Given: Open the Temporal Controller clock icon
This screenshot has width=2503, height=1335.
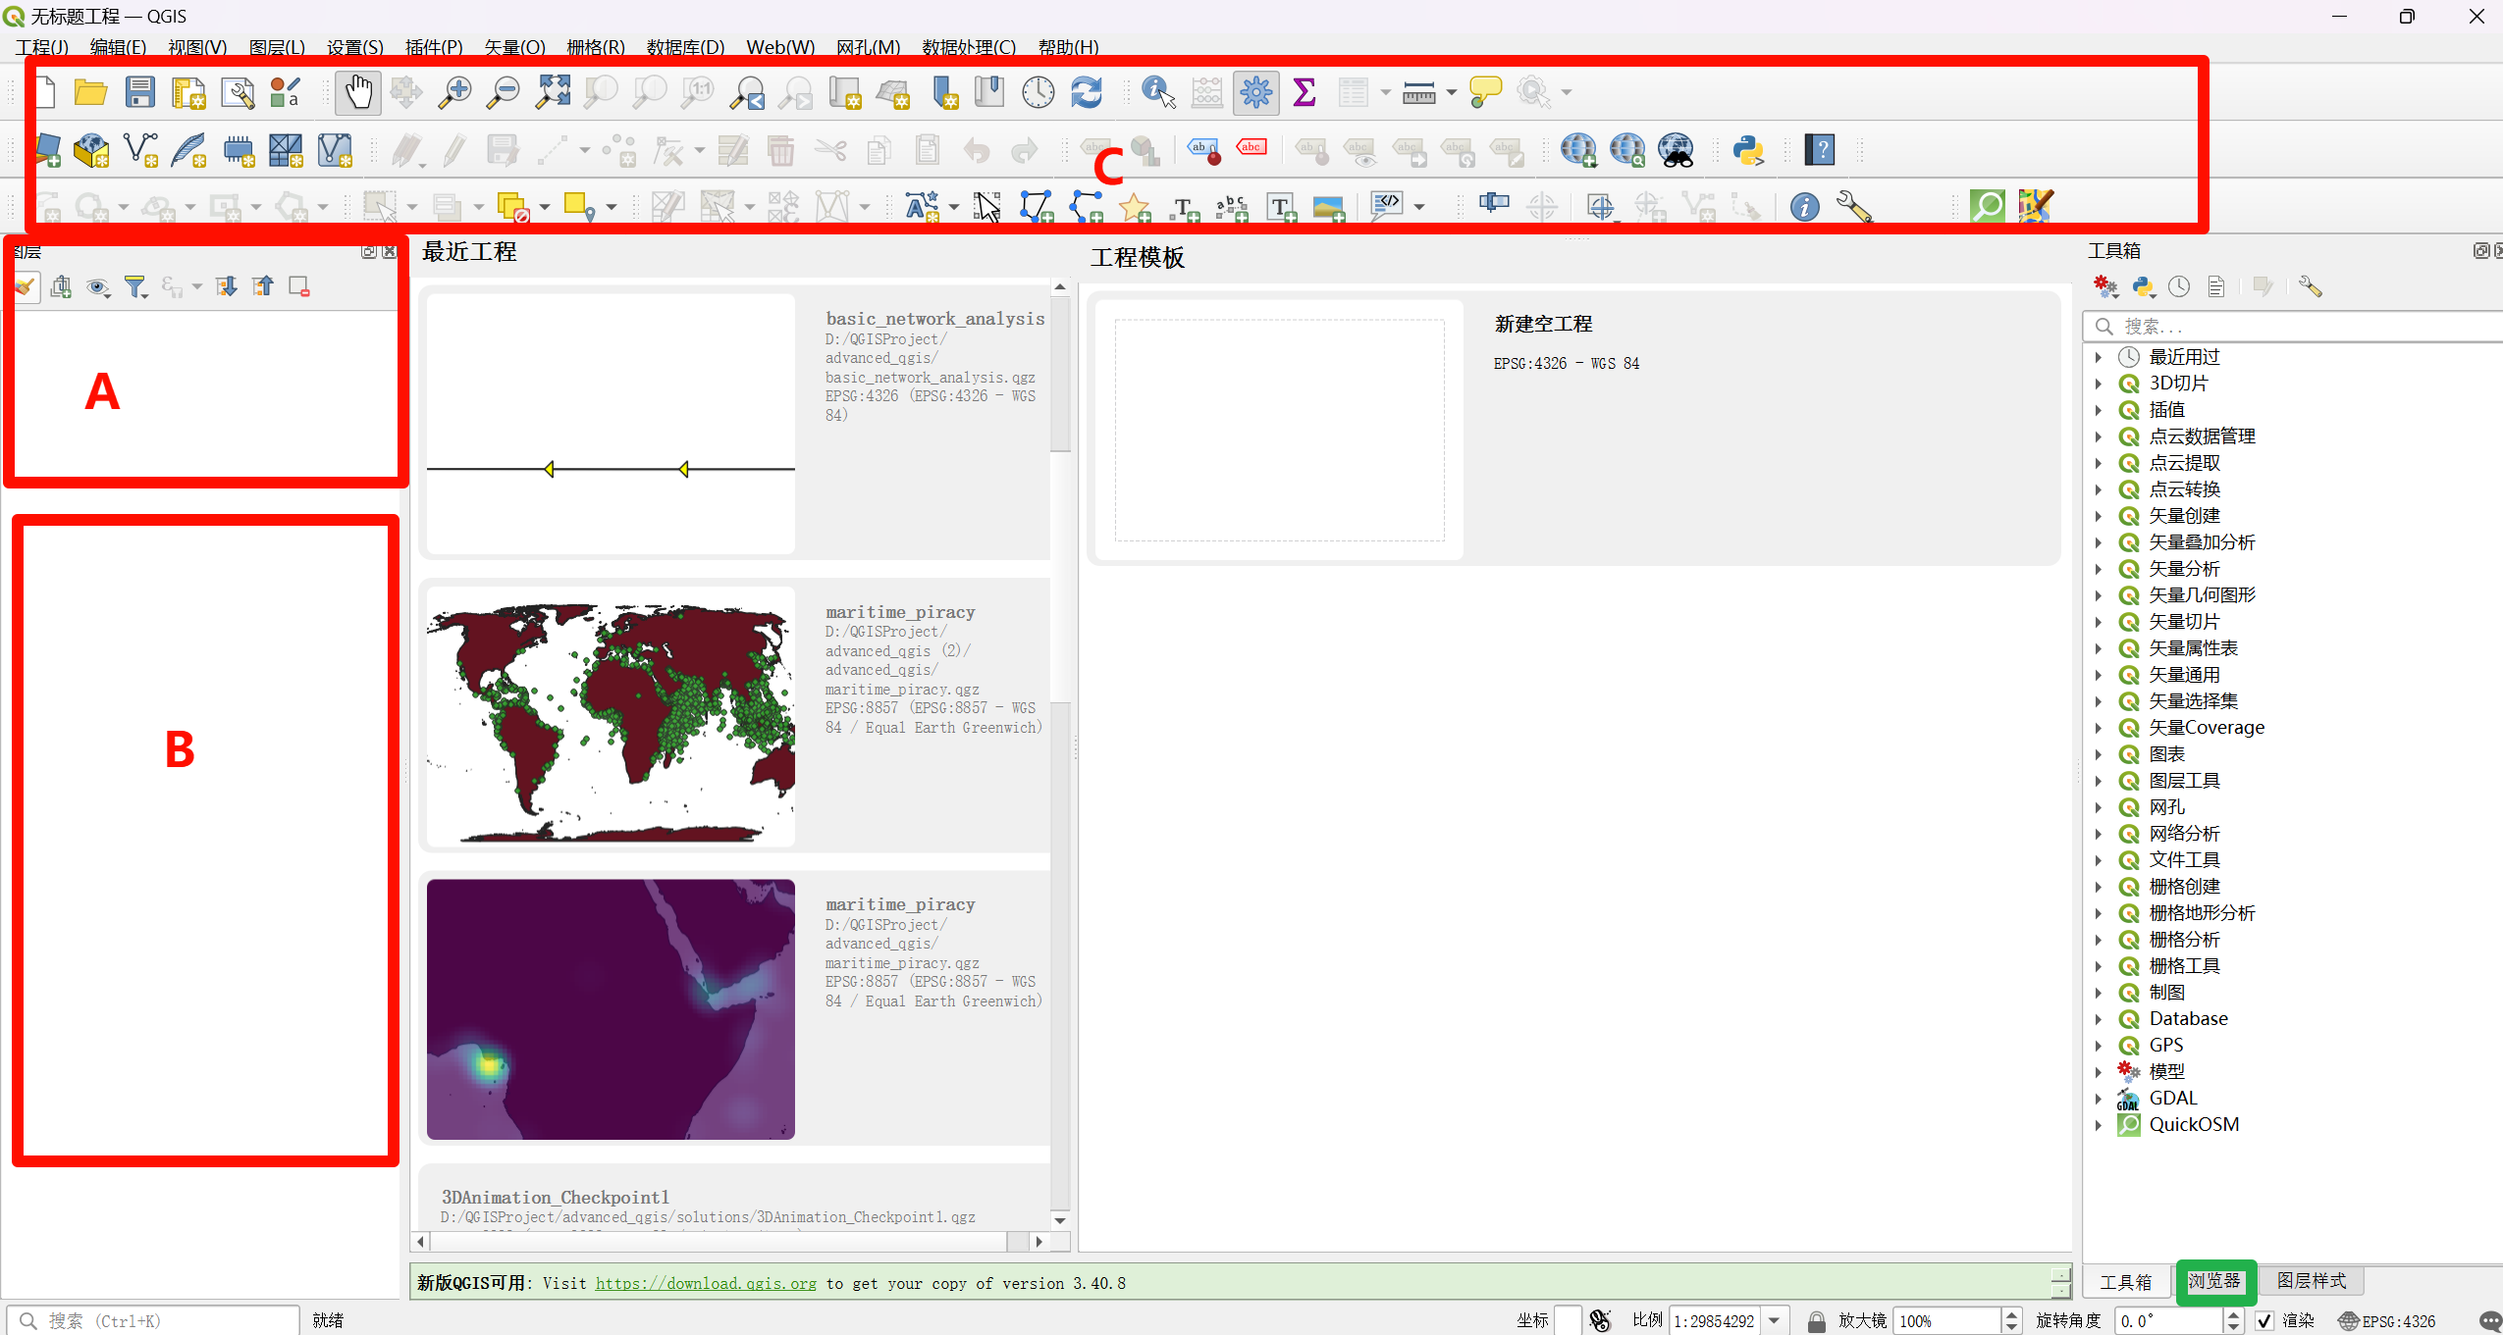Looking at the screenshot, I should point(1038,92).
